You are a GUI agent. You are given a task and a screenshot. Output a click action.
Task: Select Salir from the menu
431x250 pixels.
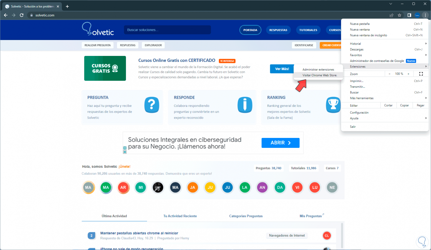385,127
